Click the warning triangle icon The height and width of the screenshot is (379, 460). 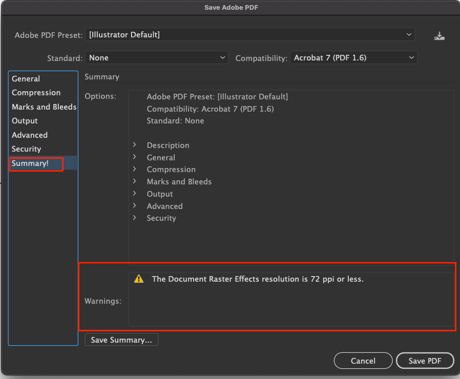[138, 279]
